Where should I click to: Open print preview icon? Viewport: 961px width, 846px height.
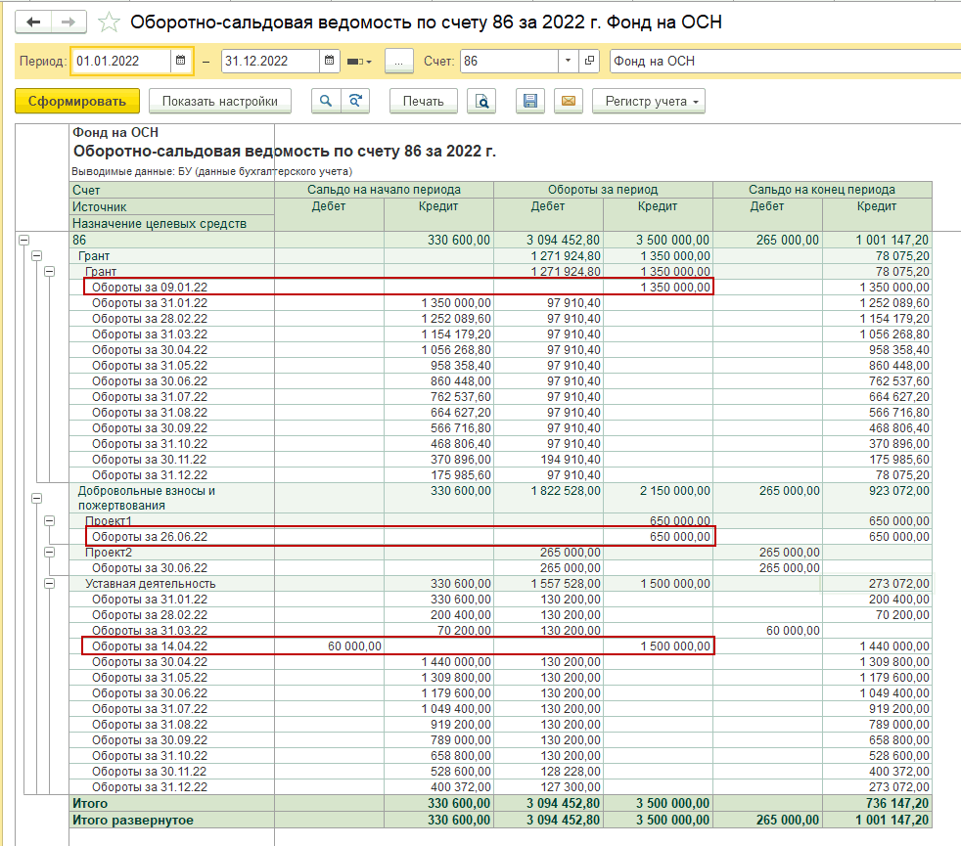coord(481,101)
